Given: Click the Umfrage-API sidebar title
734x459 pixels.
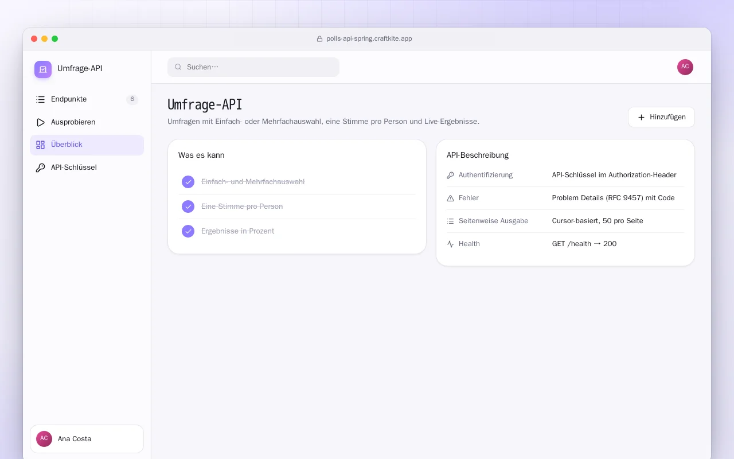Looking at the screenshot, I should tap(80, 69).
